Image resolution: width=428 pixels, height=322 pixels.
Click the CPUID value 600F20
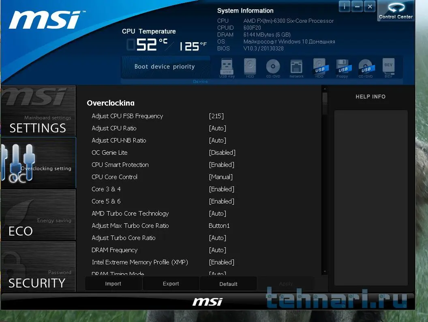(x=252, y=28)
